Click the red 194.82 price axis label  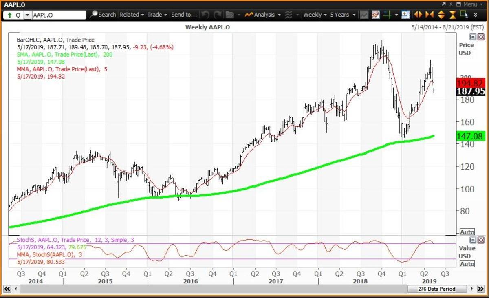tap(471, 84)
